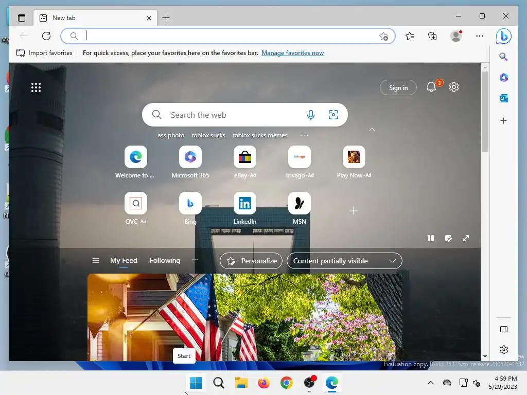Screen dimensions: 527x395
Task: Launch File Explorer from taskbar
Action: (241, 383)
